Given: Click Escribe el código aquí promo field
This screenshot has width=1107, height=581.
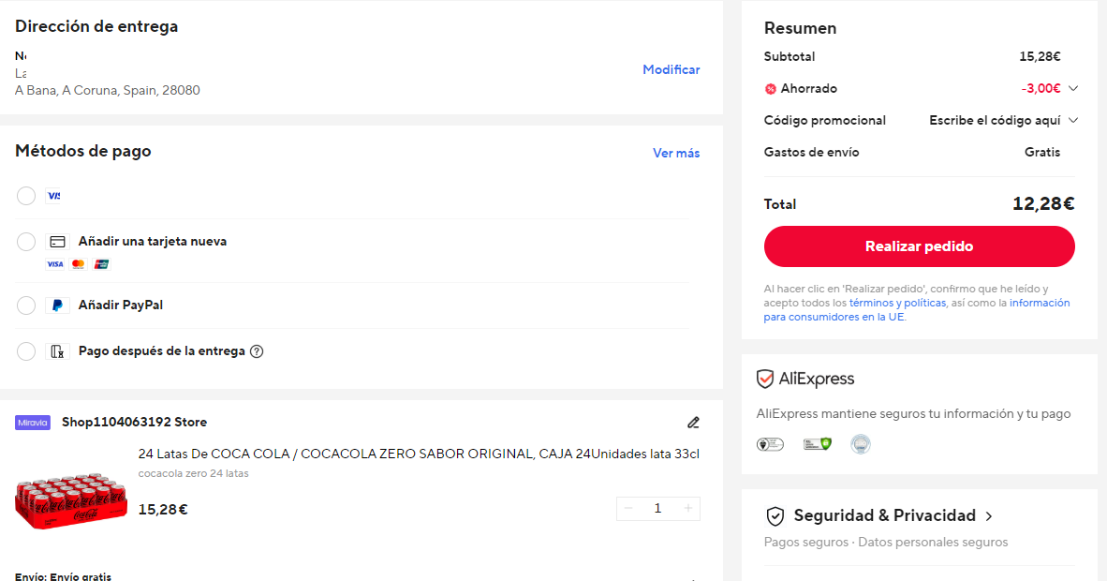Looking at the screenshot, I should (x=995, y=120).
